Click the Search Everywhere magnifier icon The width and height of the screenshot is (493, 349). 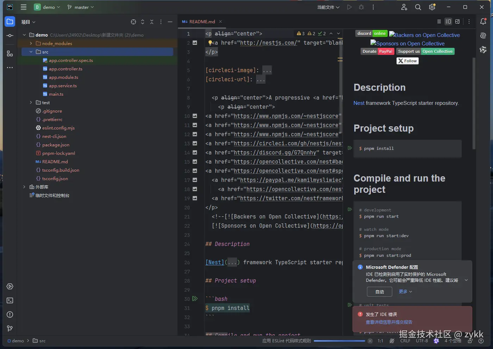click(418, 7)
